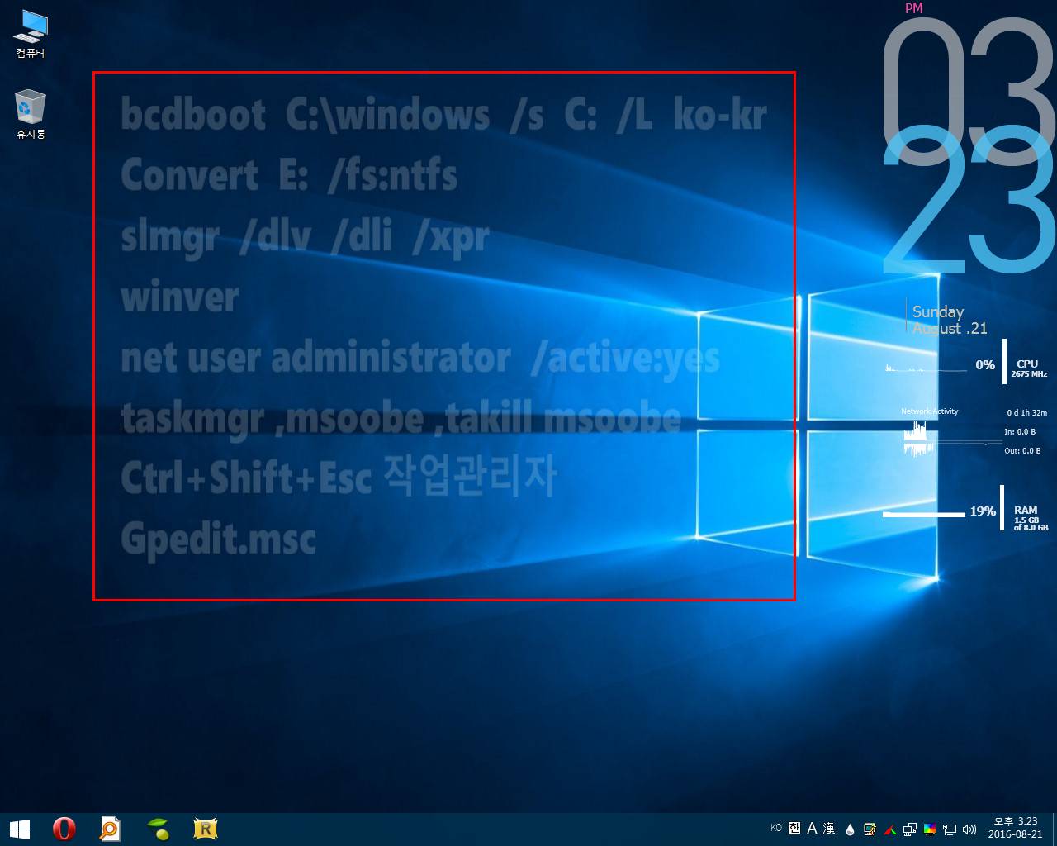Screen dimensions: 1057x846
Task: Click the Sunday August .21 date widget
Action: point(950,320)
